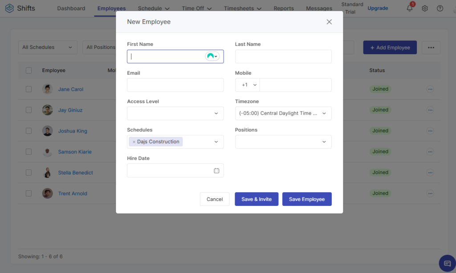Open the notifications bell
The height and width of the screenshot is (273, 456).
(410, 8)
